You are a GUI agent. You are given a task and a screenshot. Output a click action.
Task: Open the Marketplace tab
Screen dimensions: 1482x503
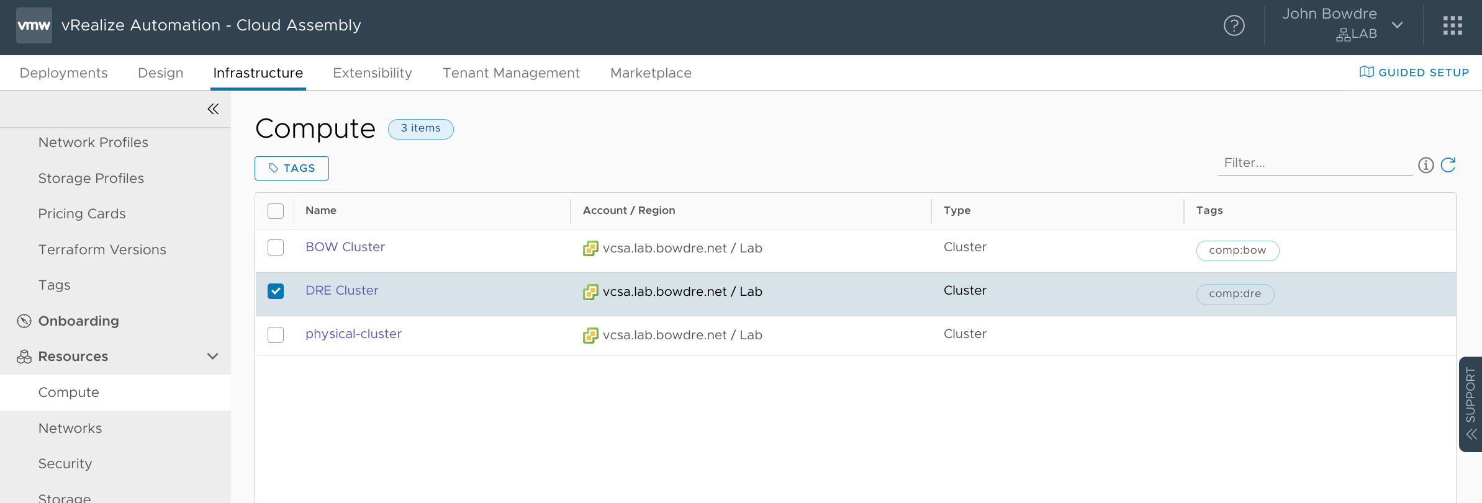pos(651,73)
